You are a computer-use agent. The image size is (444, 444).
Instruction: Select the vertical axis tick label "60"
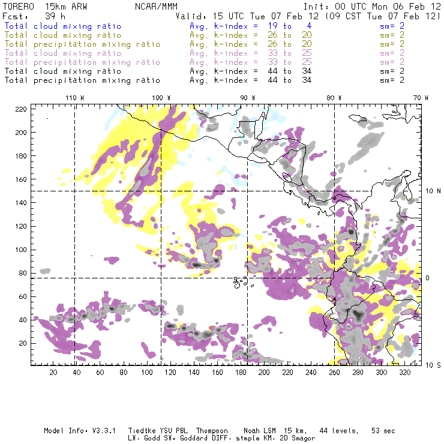[x=23, y=296]
